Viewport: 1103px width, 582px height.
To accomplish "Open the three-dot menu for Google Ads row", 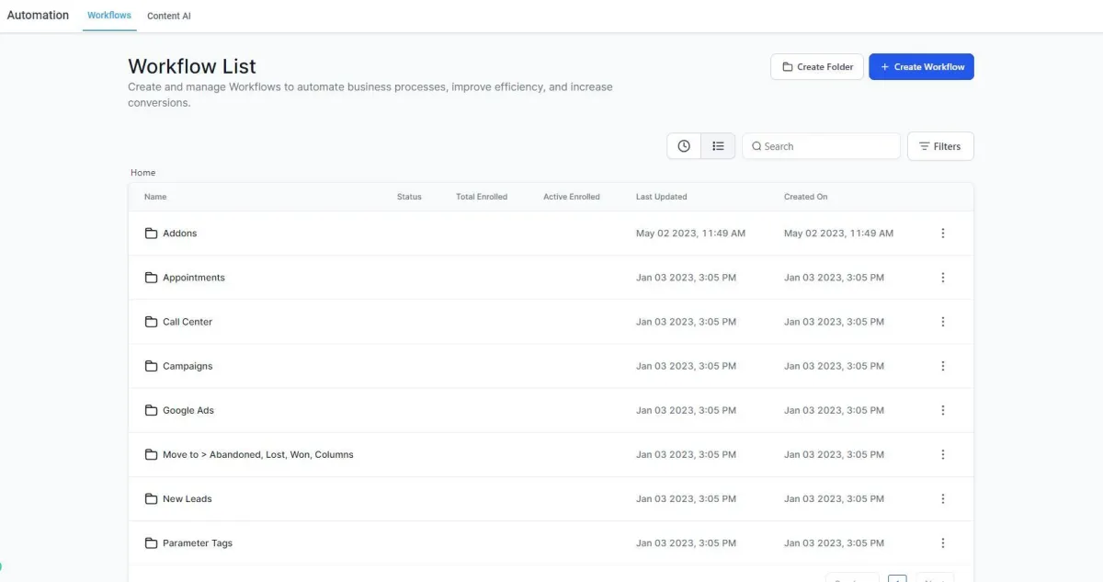I will click(x=943, y=410).
